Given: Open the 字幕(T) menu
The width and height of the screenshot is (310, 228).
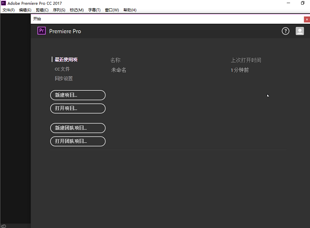Looking at the screenshot, I should [x=95, y=10].
